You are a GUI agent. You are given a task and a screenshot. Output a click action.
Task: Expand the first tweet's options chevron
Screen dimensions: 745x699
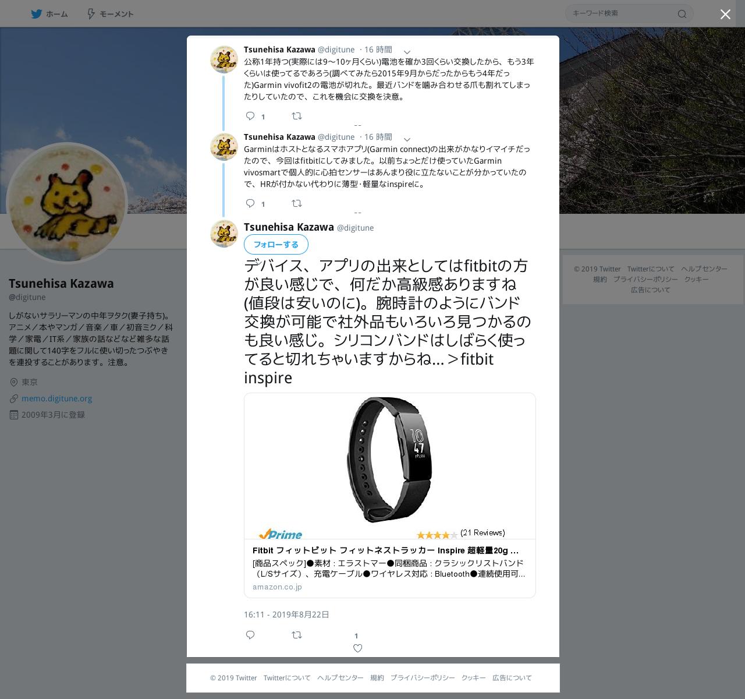click(x=407, y=52)
